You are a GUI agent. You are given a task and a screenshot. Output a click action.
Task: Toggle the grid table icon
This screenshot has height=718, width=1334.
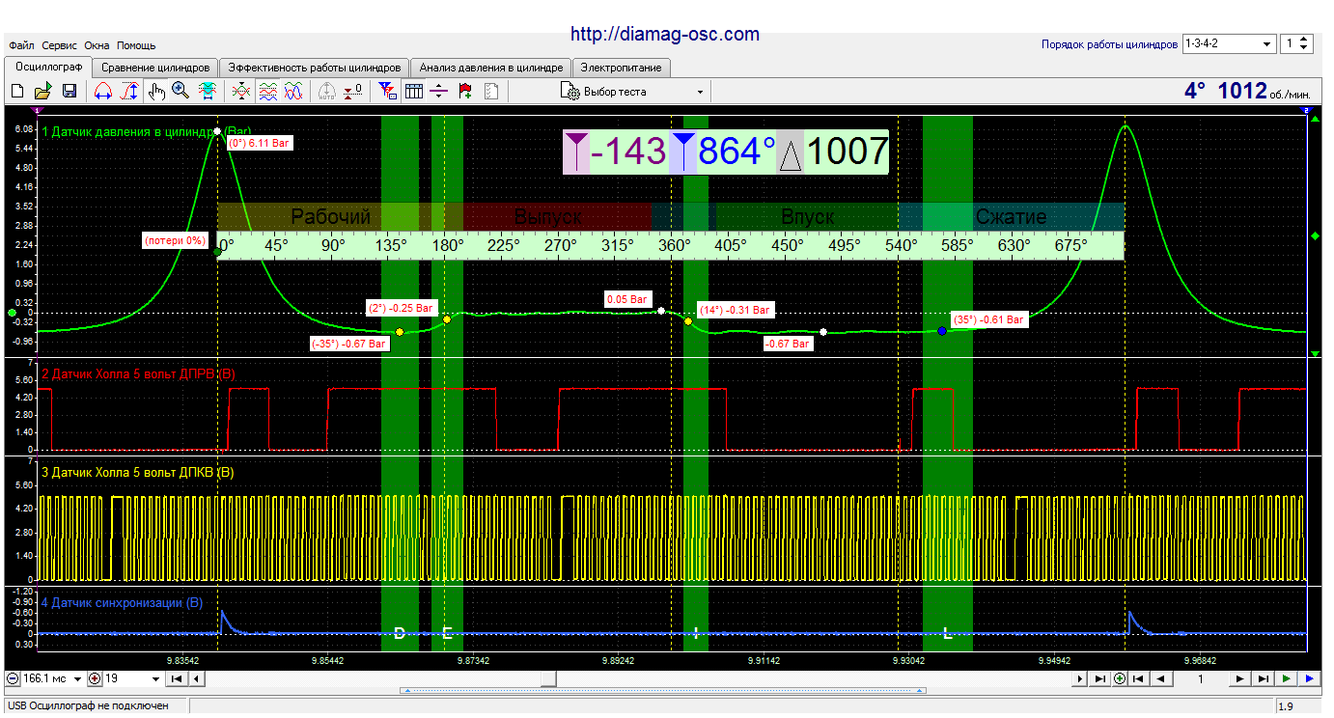pos(414,92)
